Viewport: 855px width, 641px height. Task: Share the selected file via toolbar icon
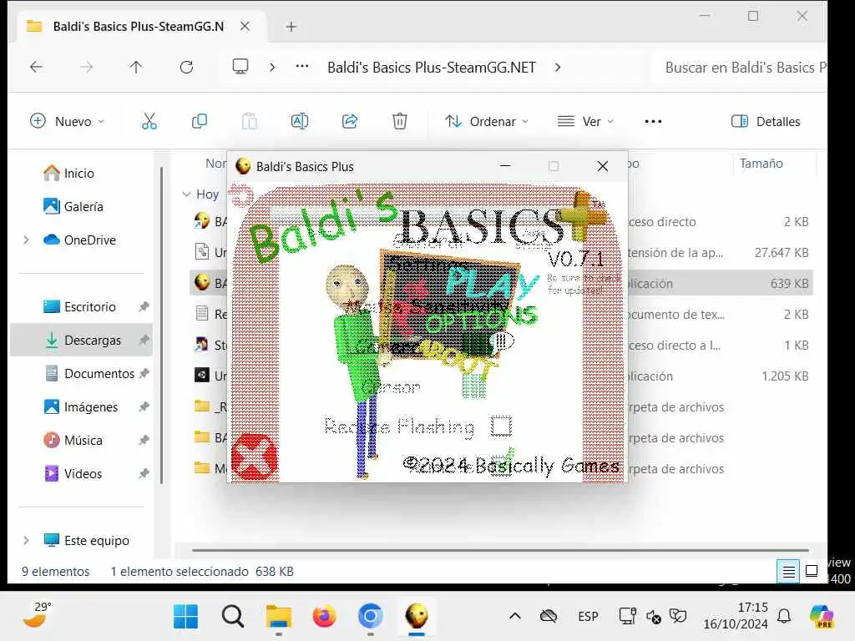pyautogui.click(x=350, y=121)
